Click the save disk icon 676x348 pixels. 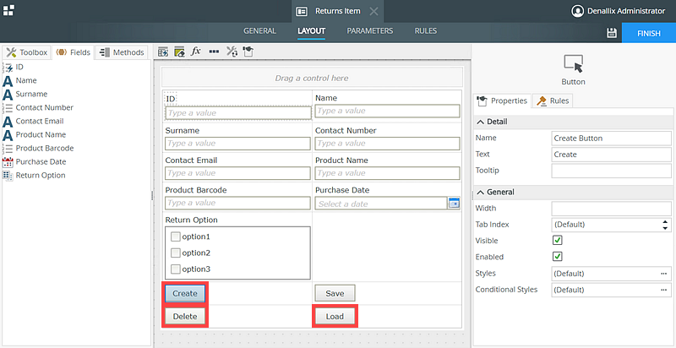(x=611, y=32)
